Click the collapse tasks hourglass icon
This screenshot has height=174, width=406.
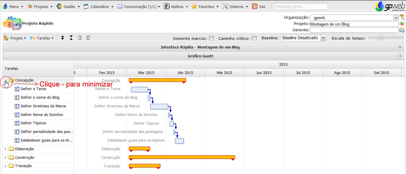[70, 38]
